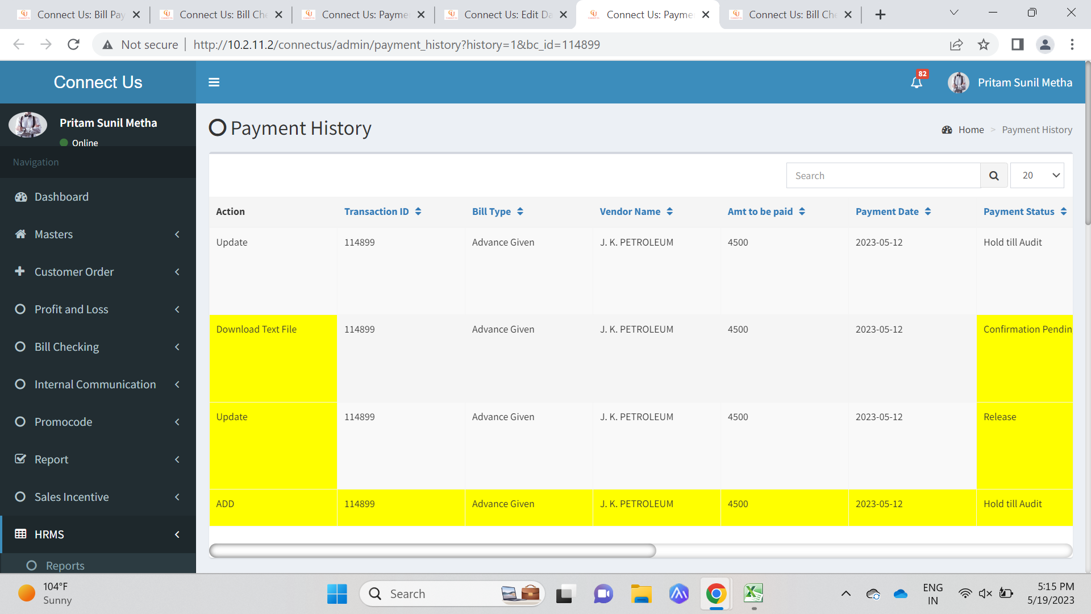Switch to the 'Connect Us: Bill Pay' tab
Image resolution: width=1091 pixels, height=614 pixels.
click(79, 15)
